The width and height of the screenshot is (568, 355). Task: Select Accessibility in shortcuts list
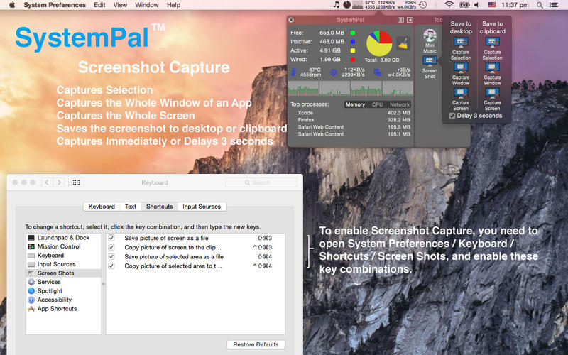63,300
